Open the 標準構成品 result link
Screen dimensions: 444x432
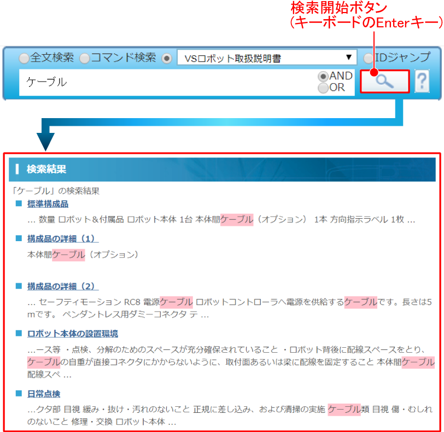point(48,204)
